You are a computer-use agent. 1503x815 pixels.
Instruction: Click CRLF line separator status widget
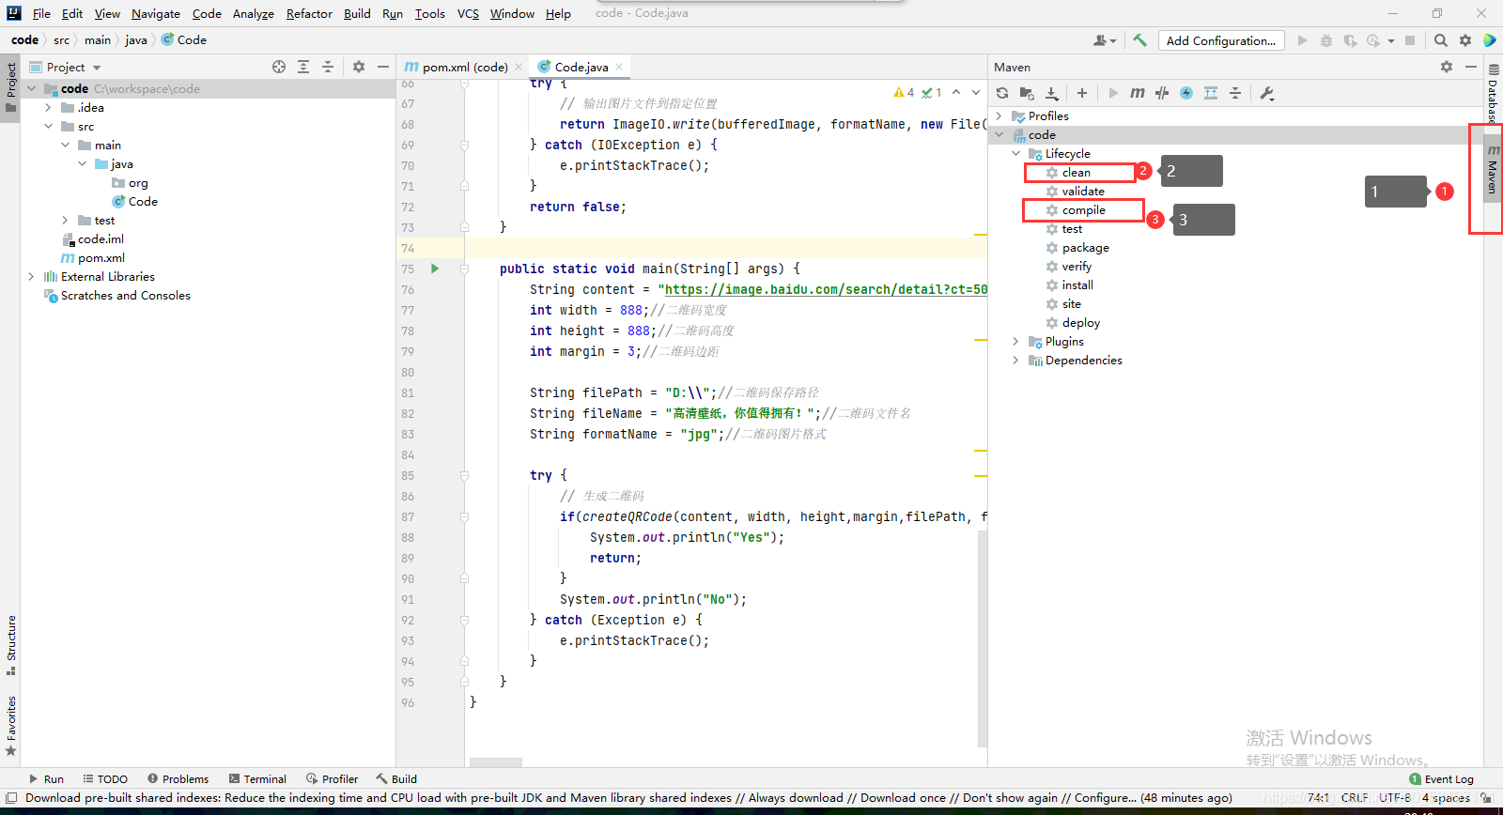1355,797
